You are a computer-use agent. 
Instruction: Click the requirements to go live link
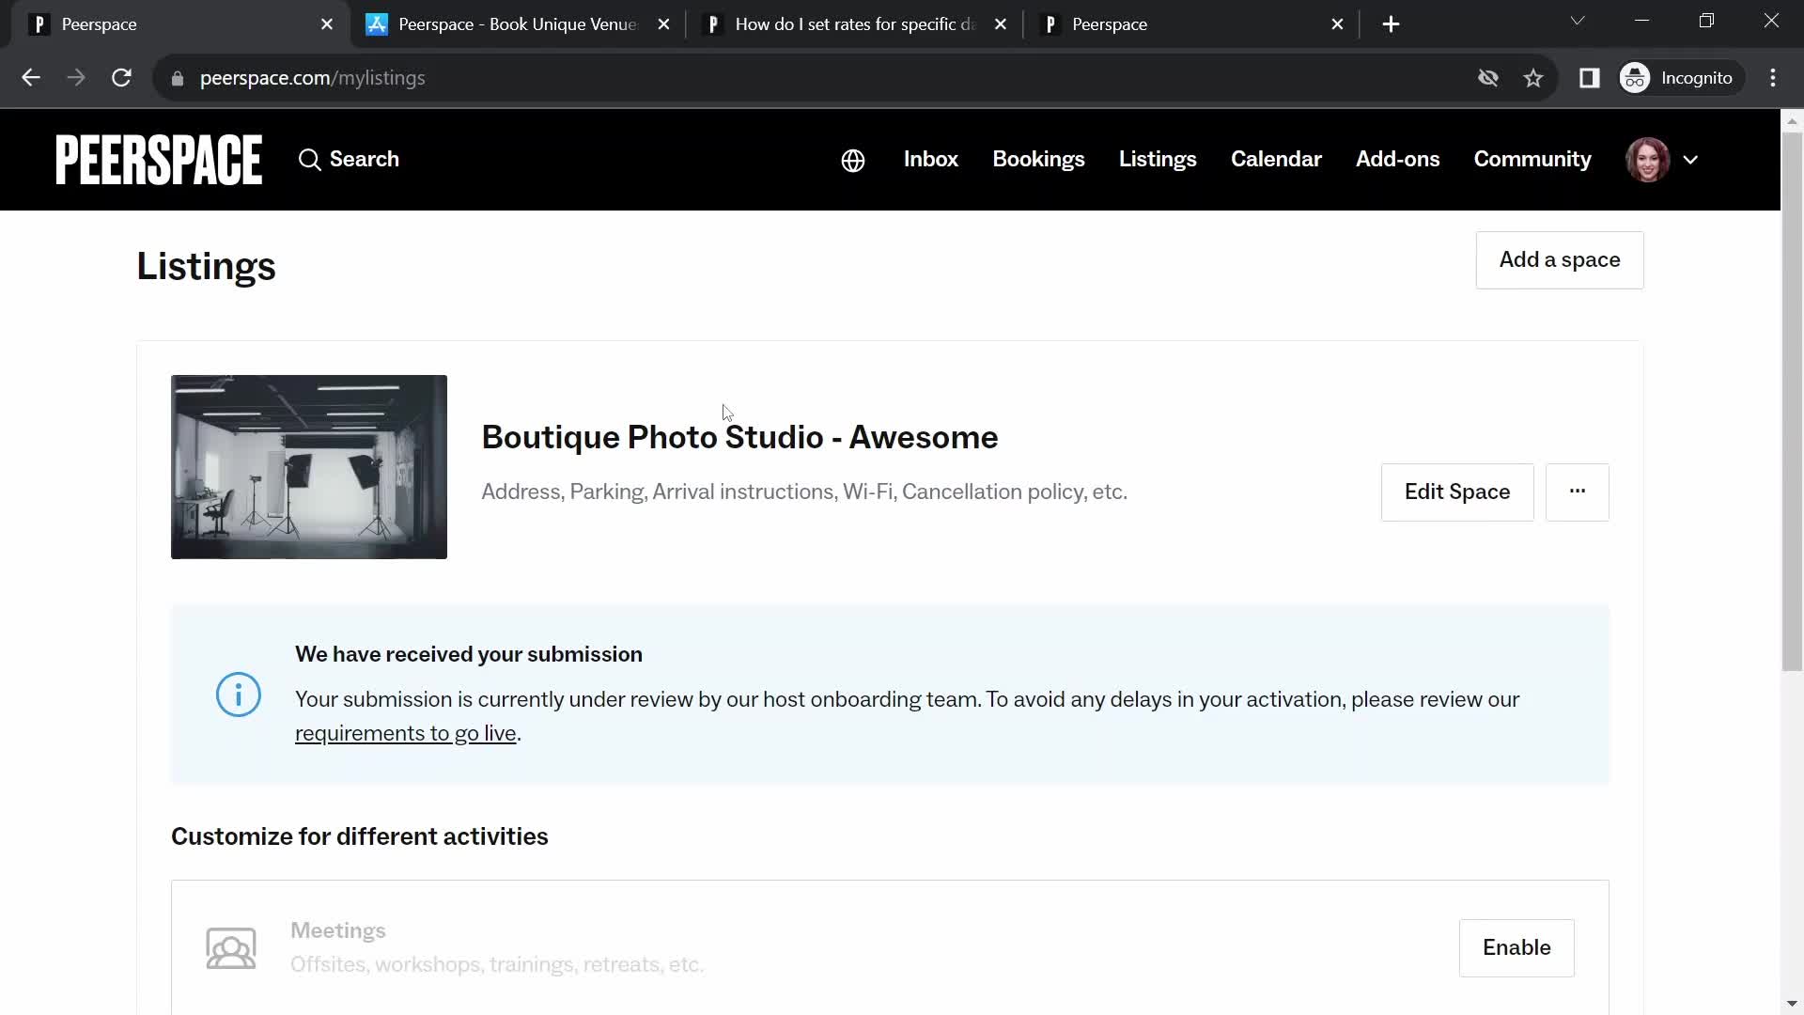(x=405, y=731)
